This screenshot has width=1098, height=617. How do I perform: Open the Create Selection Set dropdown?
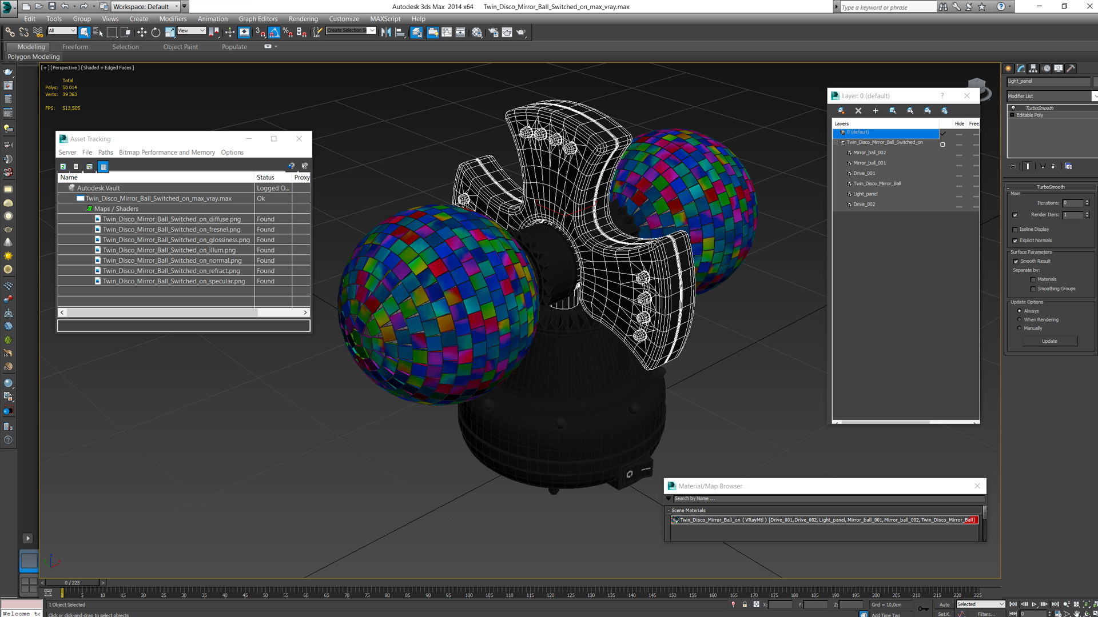[x=351, y=31]
